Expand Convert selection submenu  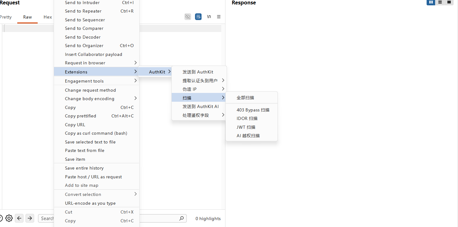coord(97,194)
